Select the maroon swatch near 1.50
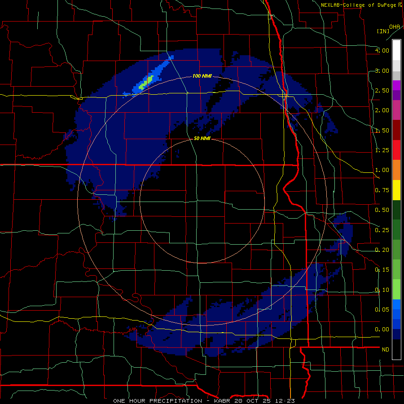This screenshot has height=404, width=404. [x=396, y=130]
